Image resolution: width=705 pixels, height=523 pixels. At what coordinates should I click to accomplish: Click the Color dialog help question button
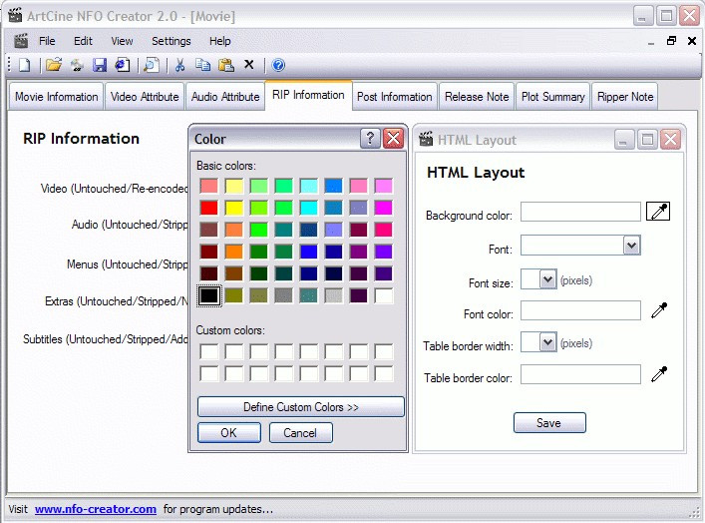point(370,139)
